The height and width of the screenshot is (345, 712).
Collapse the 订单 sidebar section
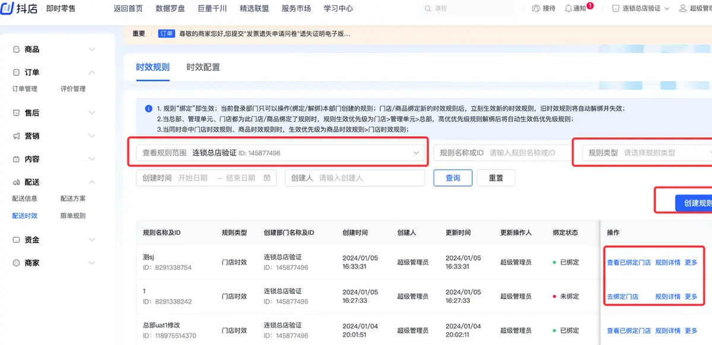click(92, 72)
